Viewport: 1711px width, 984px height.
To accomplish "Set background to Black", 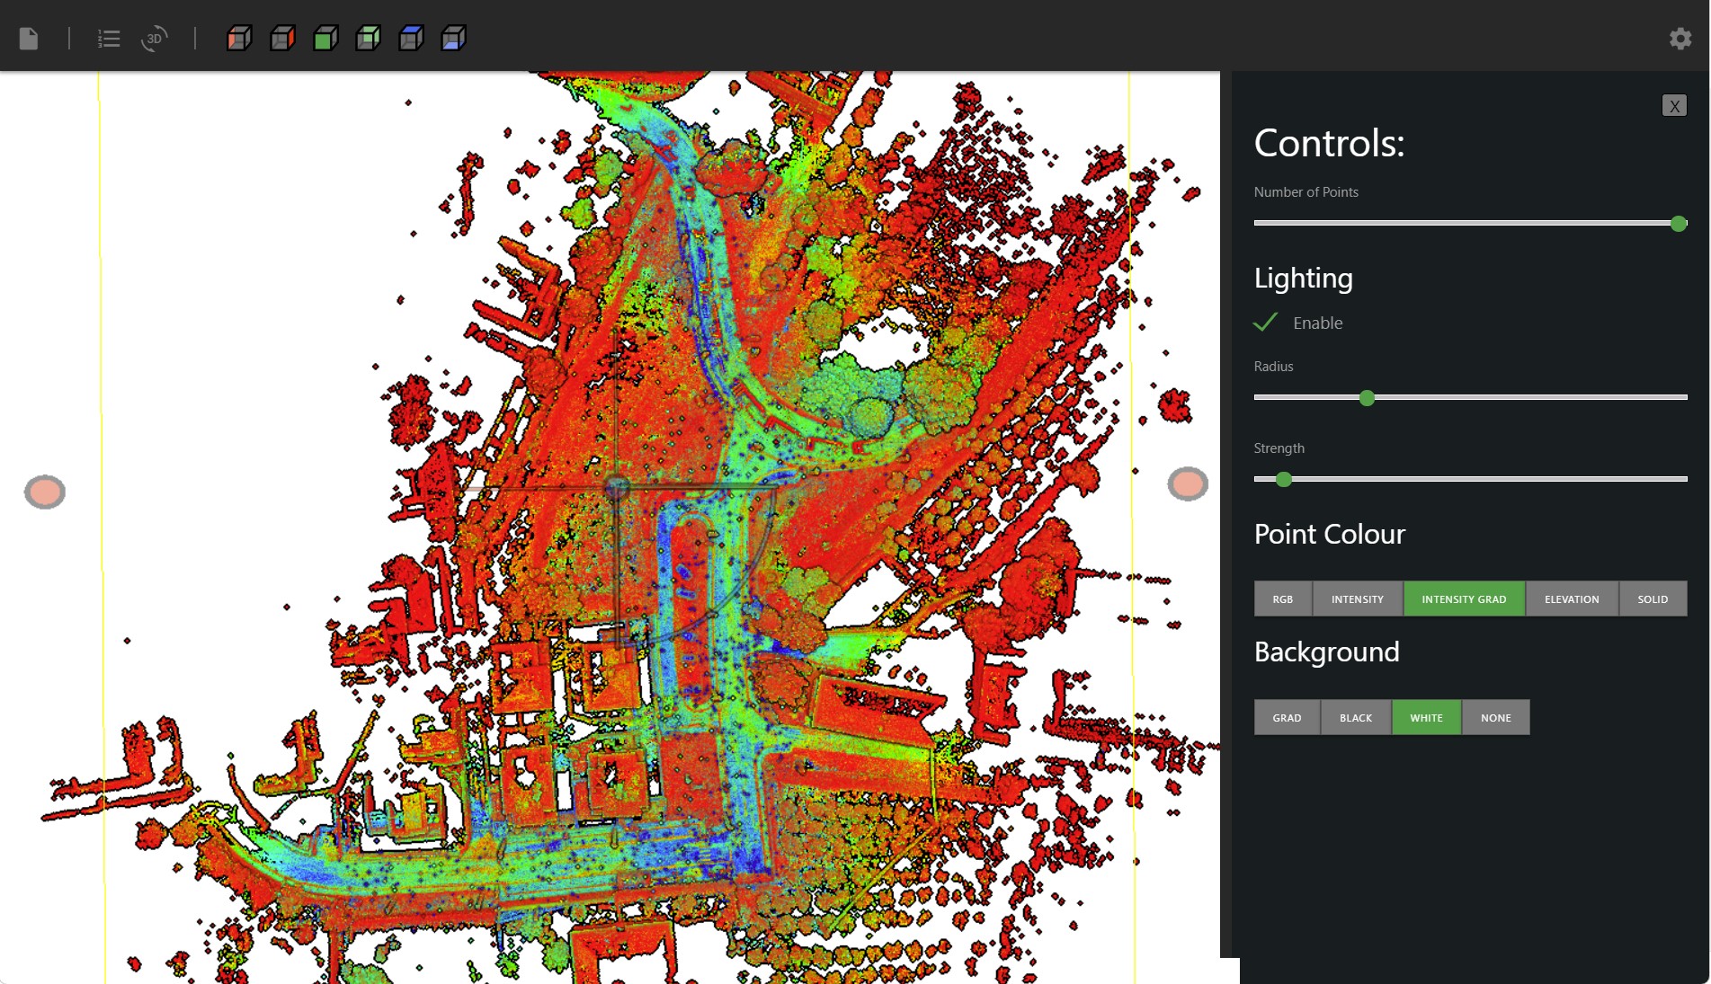I will pos(1356,718).
